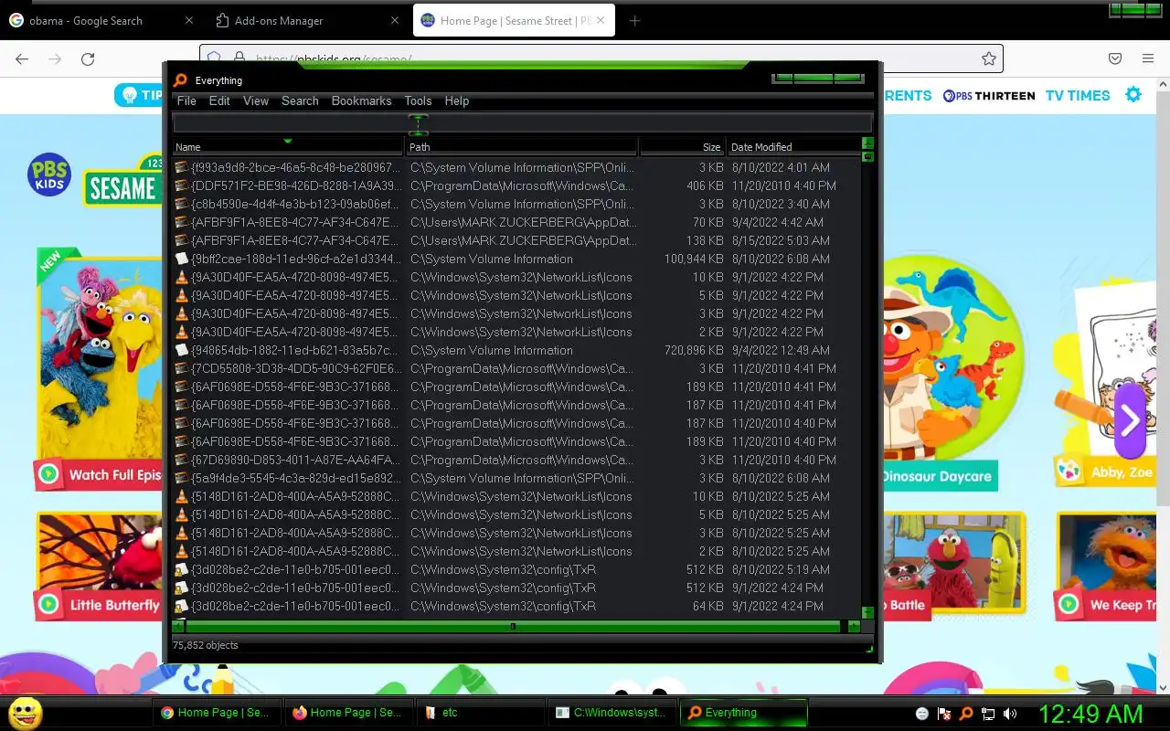
Task: Click the VLC cone icon of the 9A30D40F 10 KB row
Action: coord(182,277)
